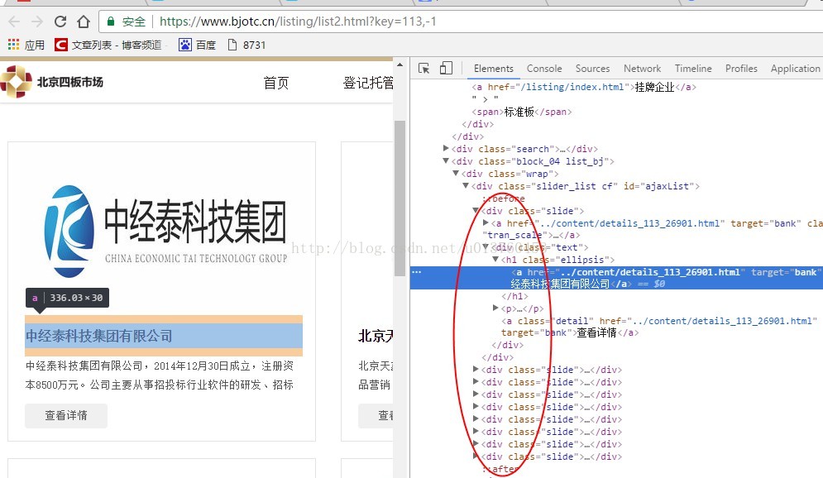Switch to the Profiles tab
Image resolution: width=823 pixels, height=478 pixels.
[x=741, y=68]
